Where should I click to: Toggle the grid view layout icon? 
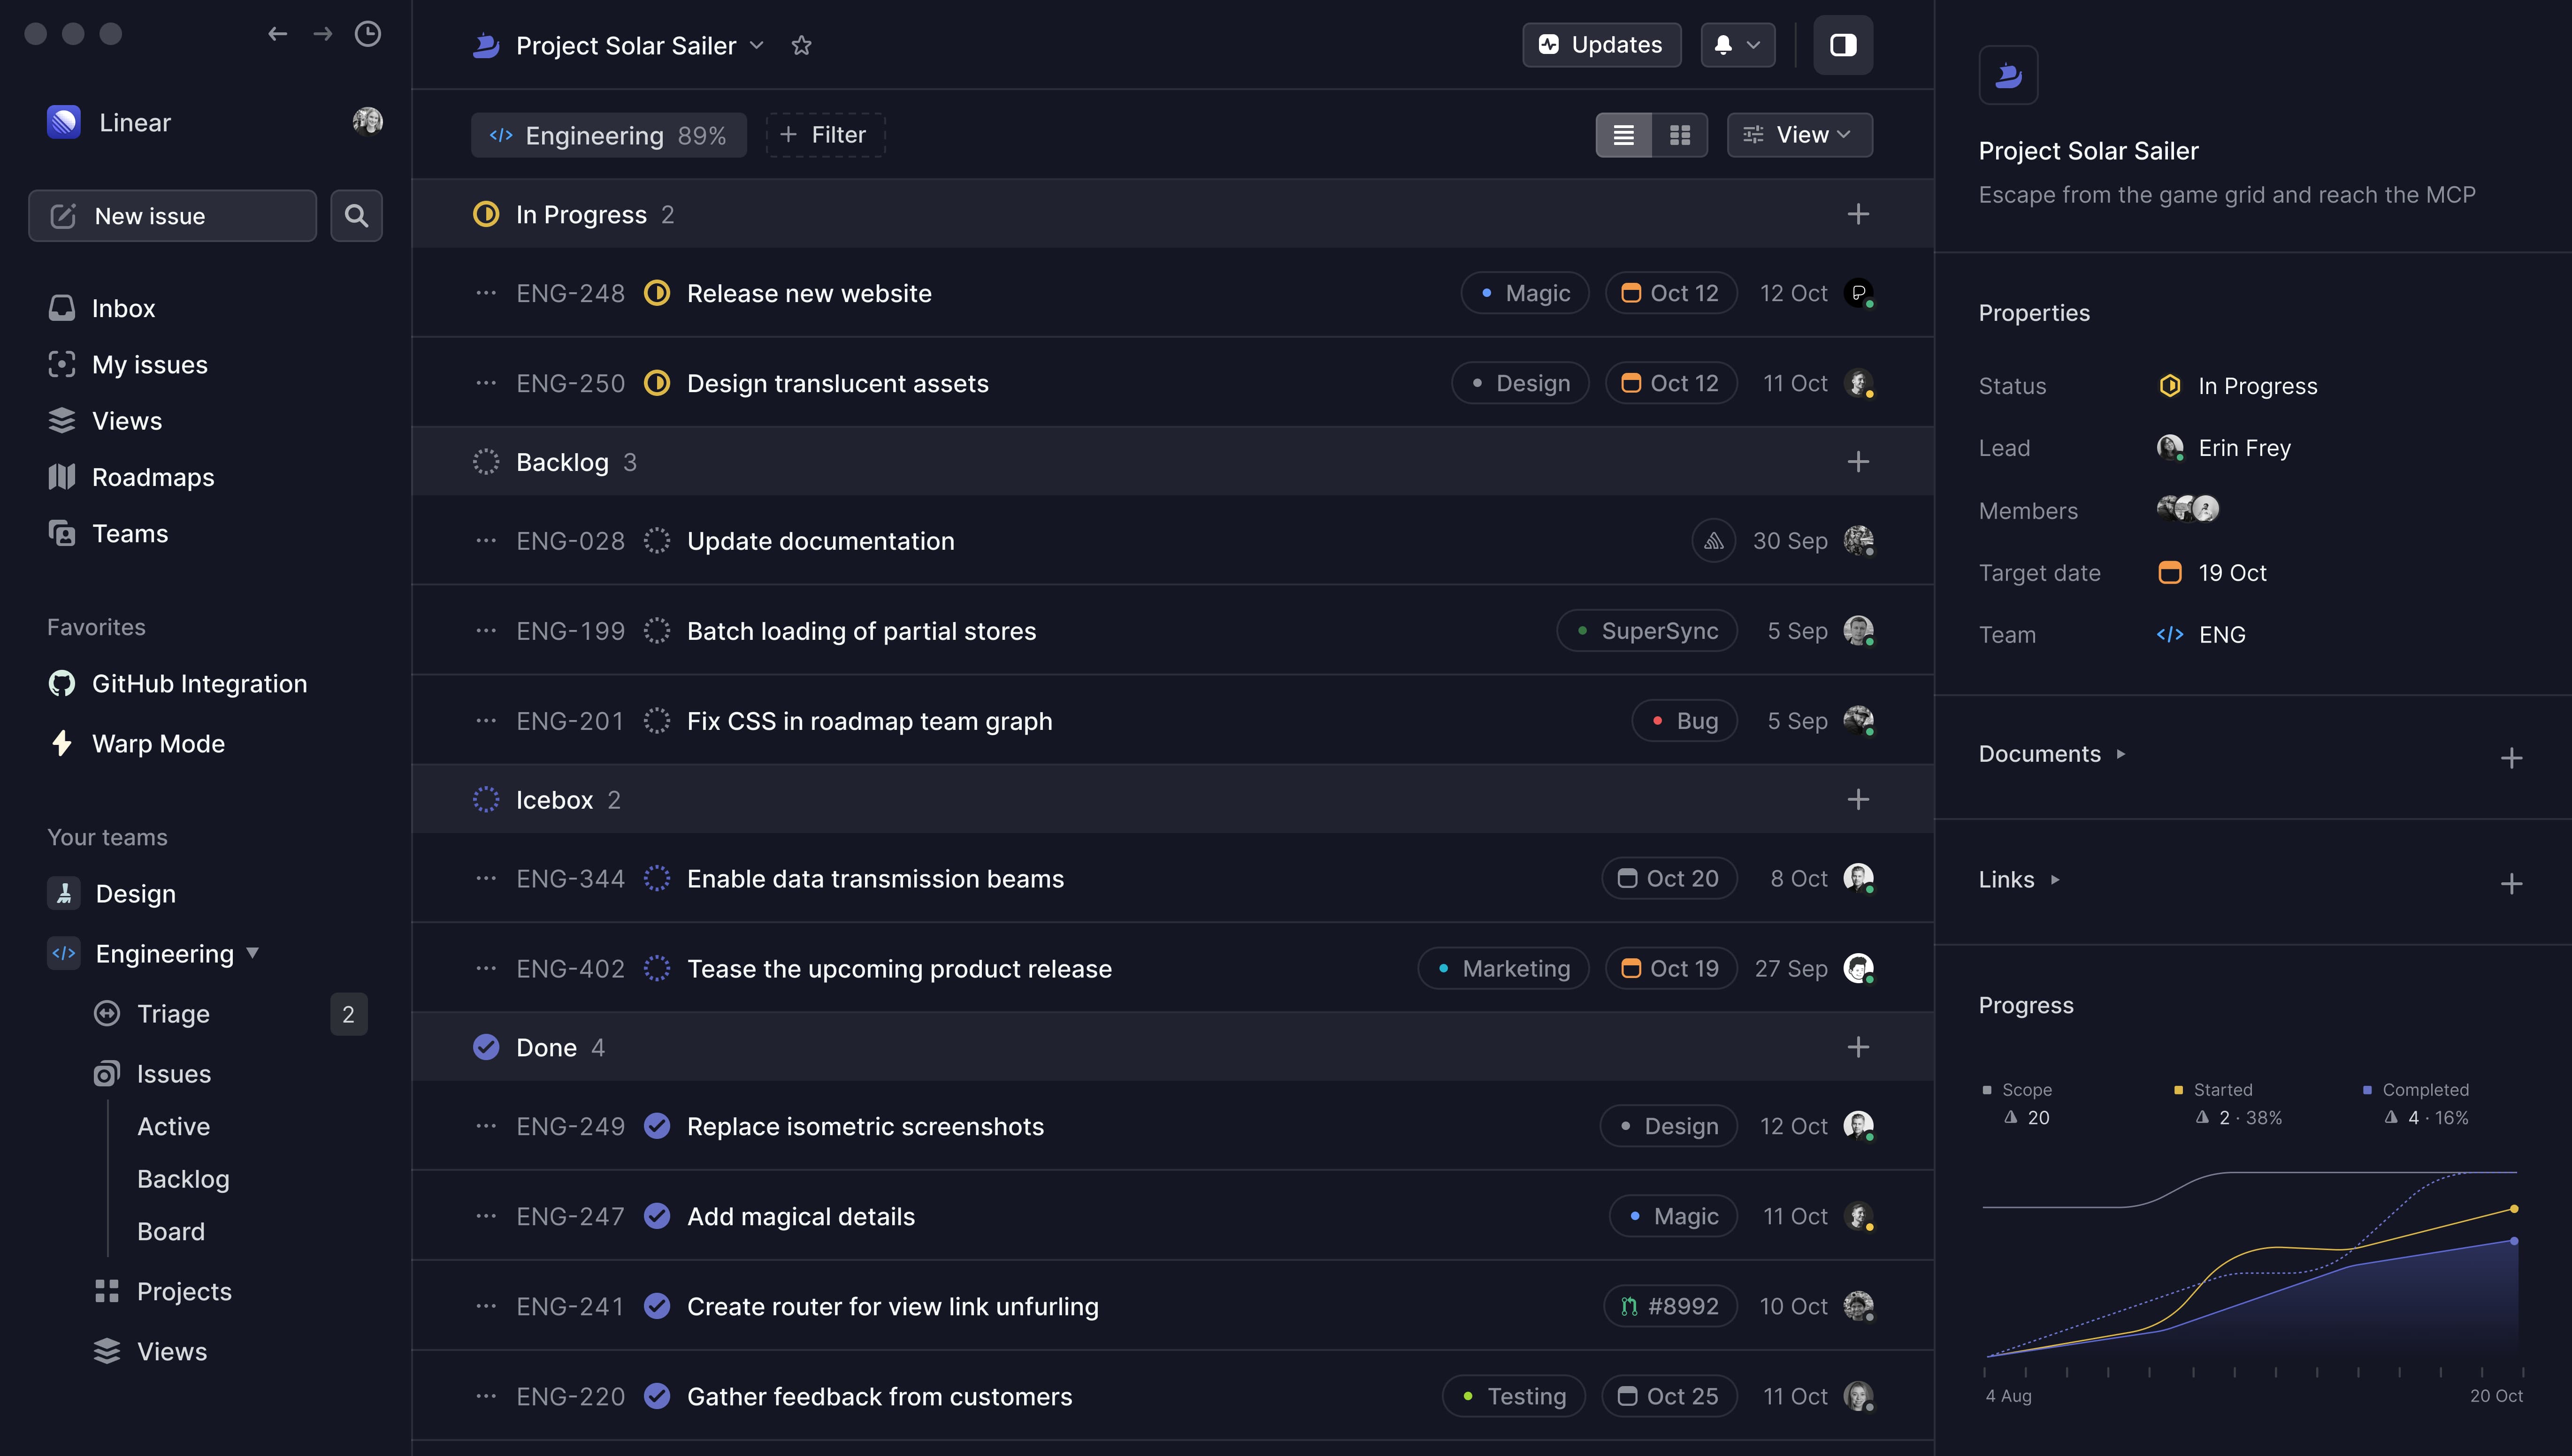[1678, 134]
